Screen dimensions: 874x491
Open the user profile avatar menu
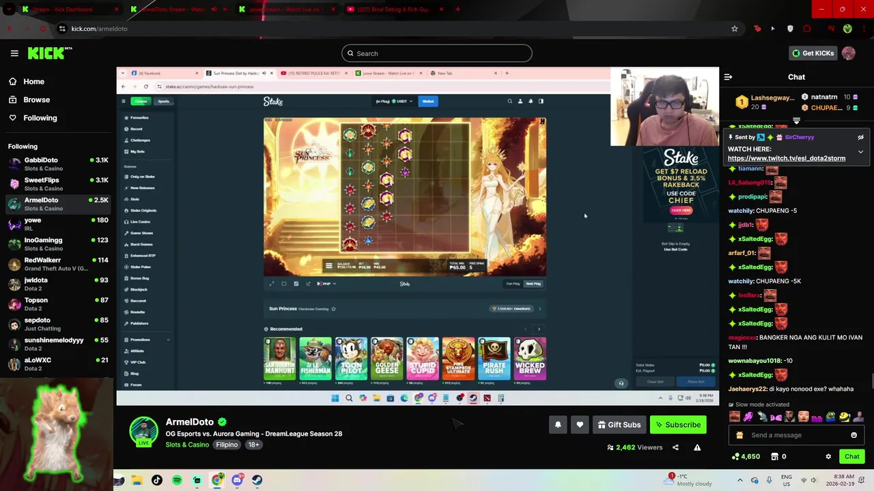coord(848,53)
